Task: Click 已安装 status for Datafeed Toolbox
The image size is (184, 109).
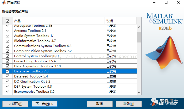Action: pyautogui.click(x=111, y=76)
